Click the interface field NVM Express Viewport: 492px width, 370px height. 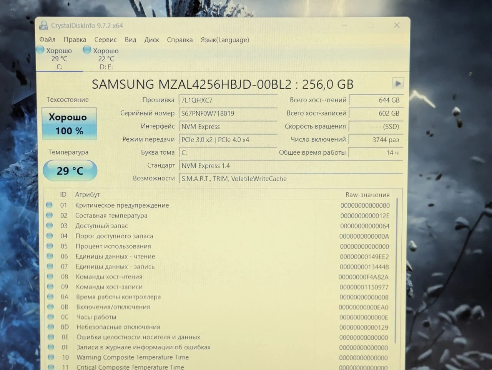click(x=228, y=126)
